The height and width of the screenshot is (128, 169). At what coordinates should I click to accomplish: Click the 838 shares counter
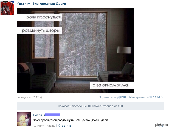click(x=123, y=97)
